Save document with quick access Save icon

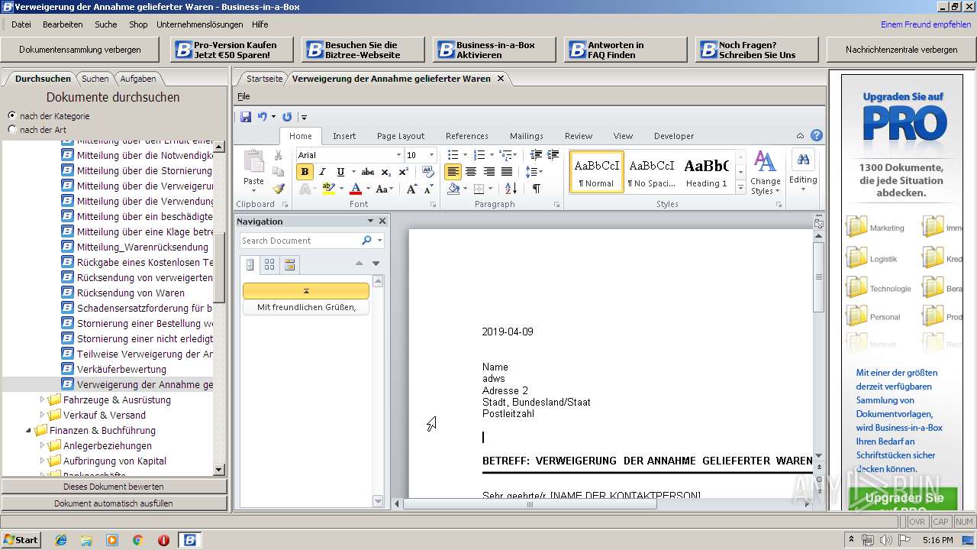pyautogui.click(x=246, y=117)
